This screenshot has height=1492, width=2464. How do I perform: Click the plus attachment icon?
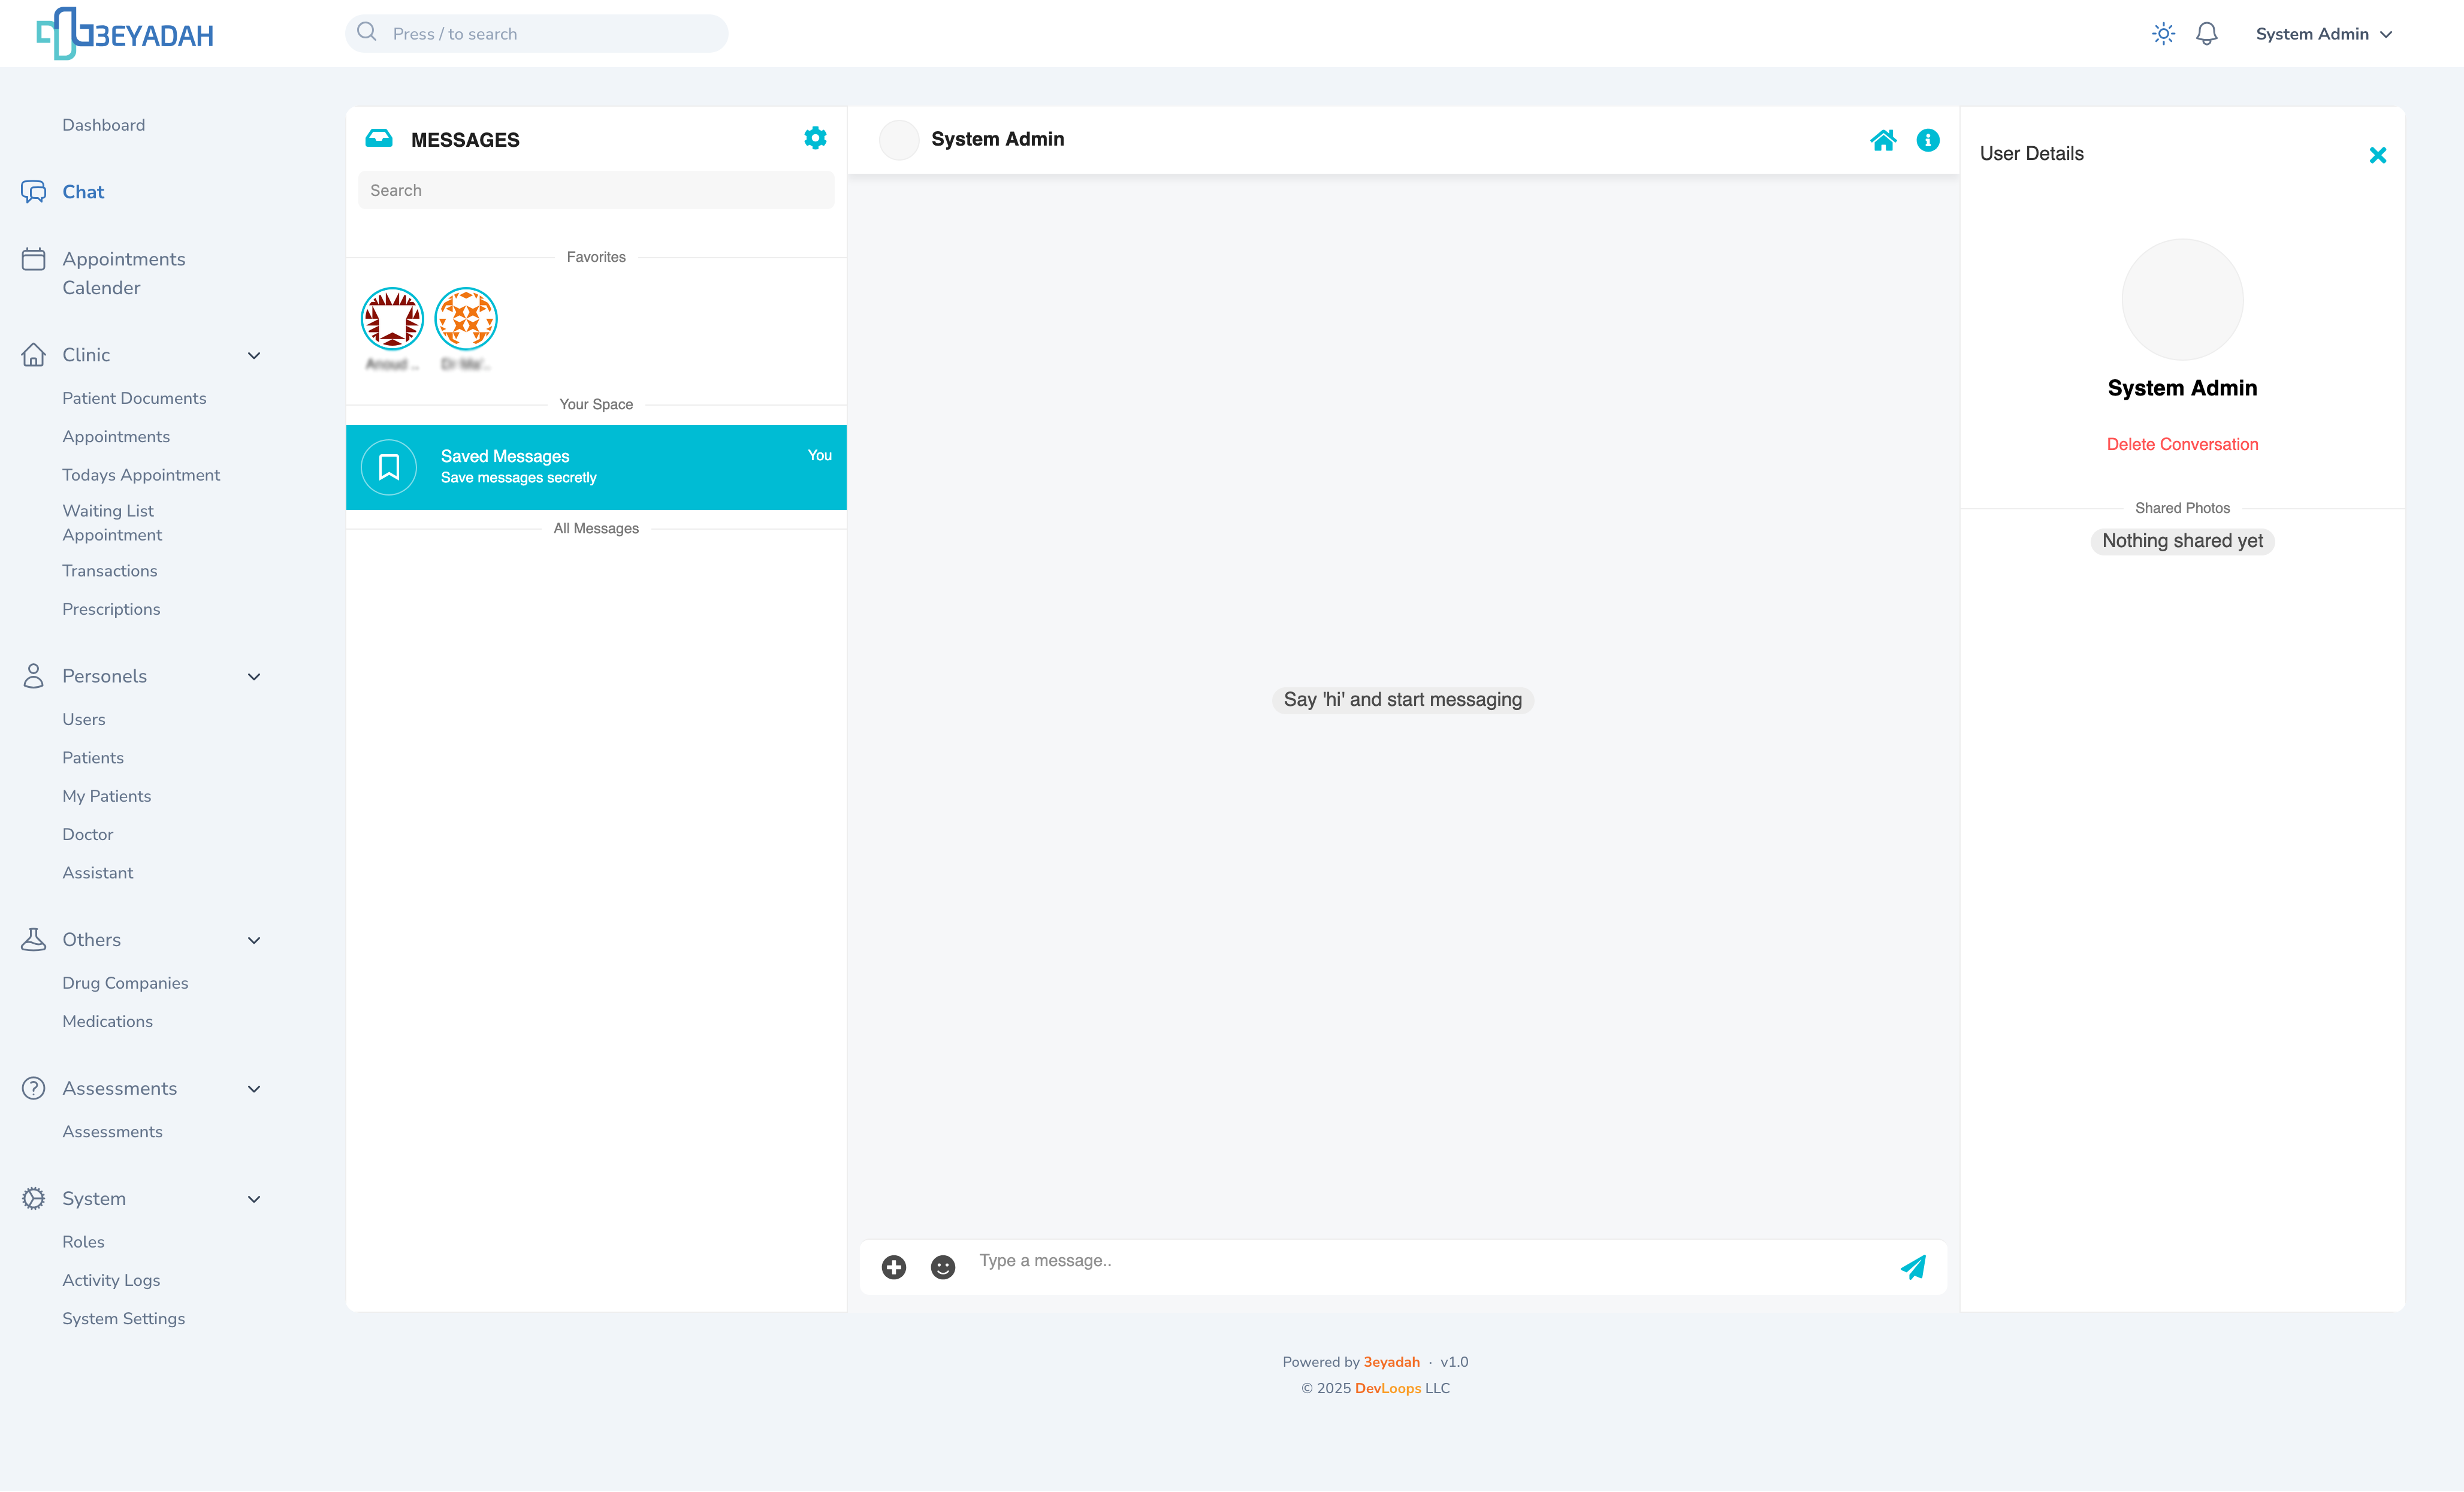(x=894, y=1267)
